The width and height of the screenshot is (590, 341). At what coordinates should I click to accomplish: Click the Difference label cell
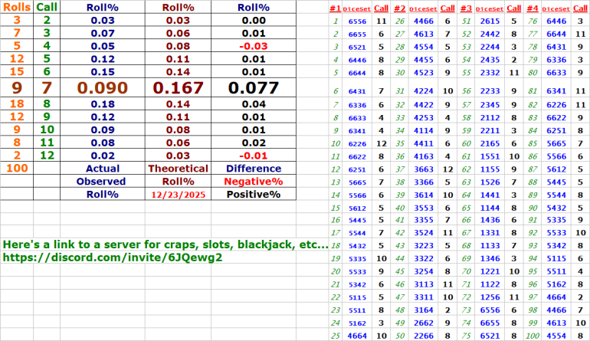(253, 169)
